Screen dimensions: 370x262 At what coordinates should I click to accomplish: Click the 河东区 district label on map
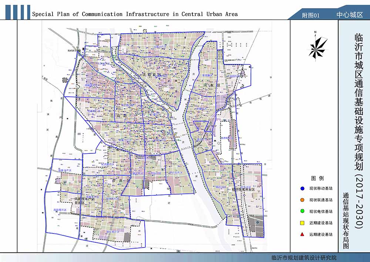tap(212, 85)
